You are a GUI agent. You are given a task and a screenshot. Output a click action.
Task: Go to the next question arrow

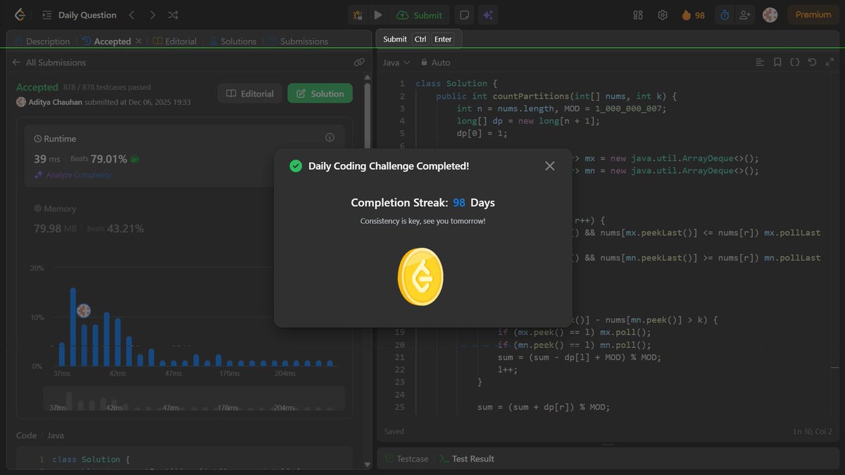coord(152,15)
